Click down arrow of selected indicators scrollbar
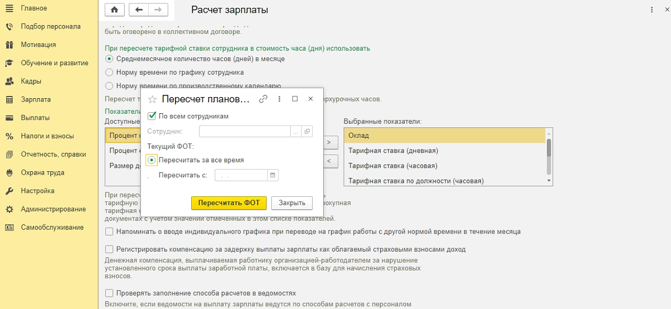 549,181
